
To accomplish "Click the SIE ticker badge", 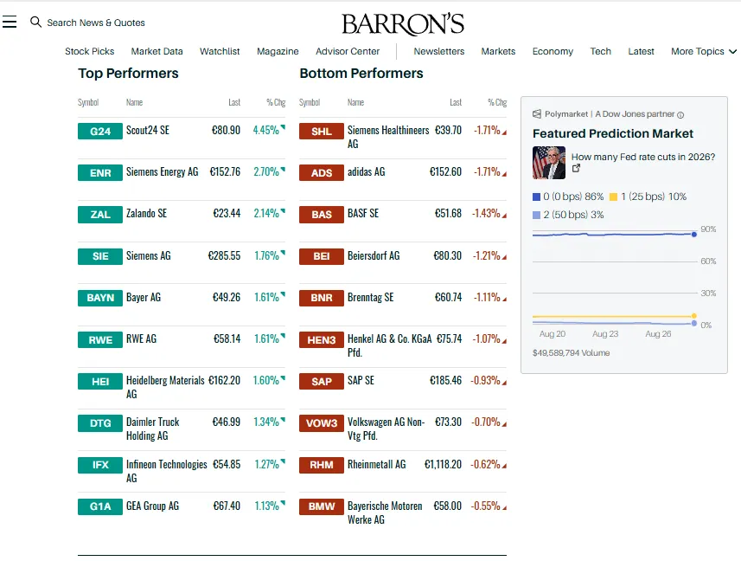I will point(100,256).
